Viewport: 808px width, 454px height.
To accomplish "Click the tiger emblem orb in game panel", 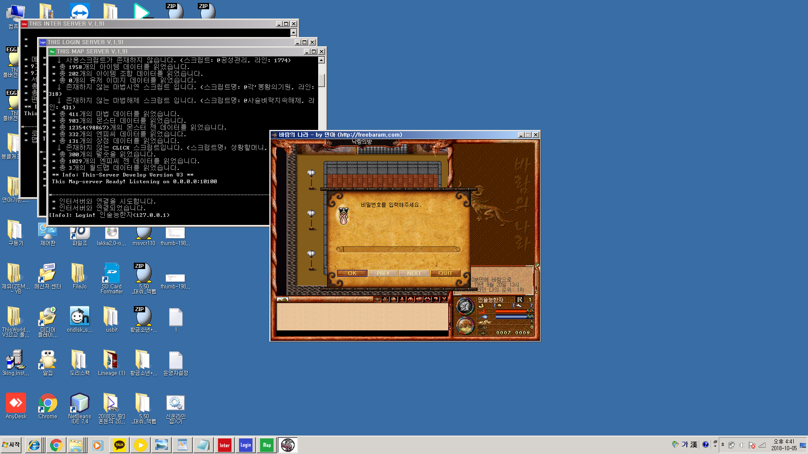I will [x=465, y=306].
